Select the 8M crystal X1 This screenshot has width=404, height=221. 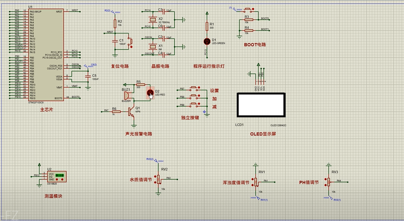tap(153, 46)
